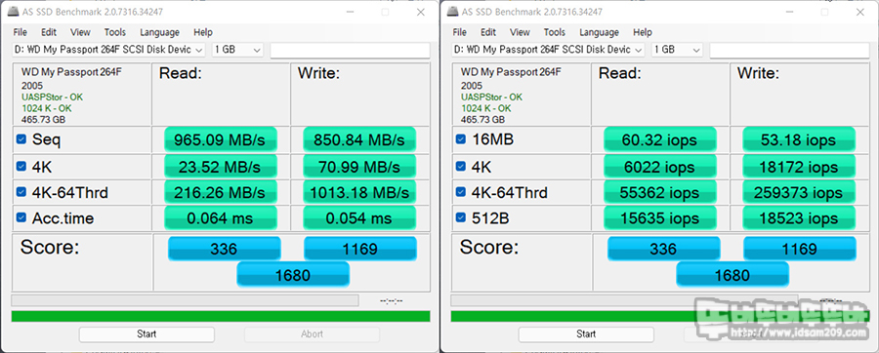Screen dimensions: 879x353
Task: Open Tools menu in left window
Action: coord(115,32)
